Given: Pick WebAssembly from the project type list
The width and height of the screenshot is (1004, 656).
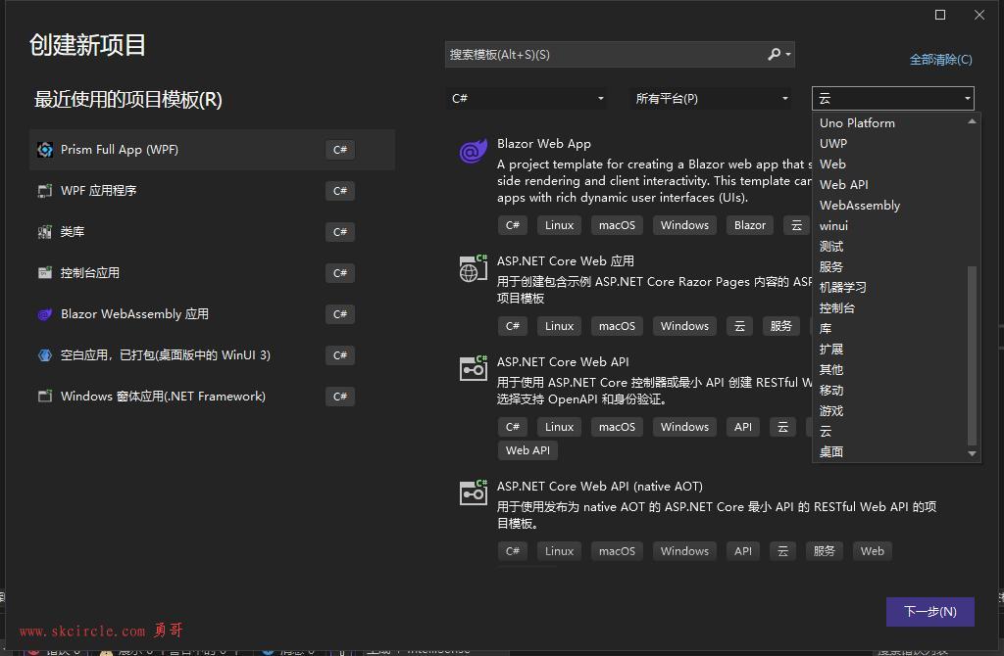Looking at the screenshot, I should coord(860,206).
